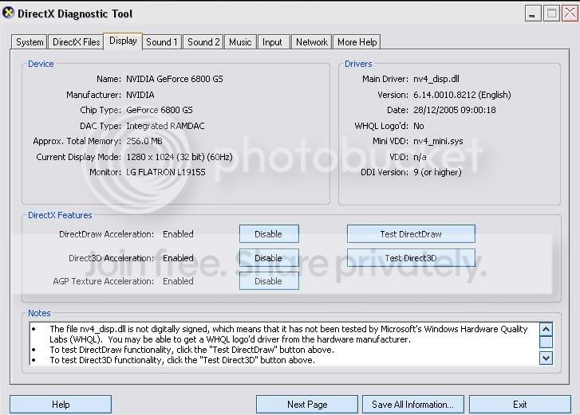
Task: Switch to the Input tab
Action: (272, 42)
